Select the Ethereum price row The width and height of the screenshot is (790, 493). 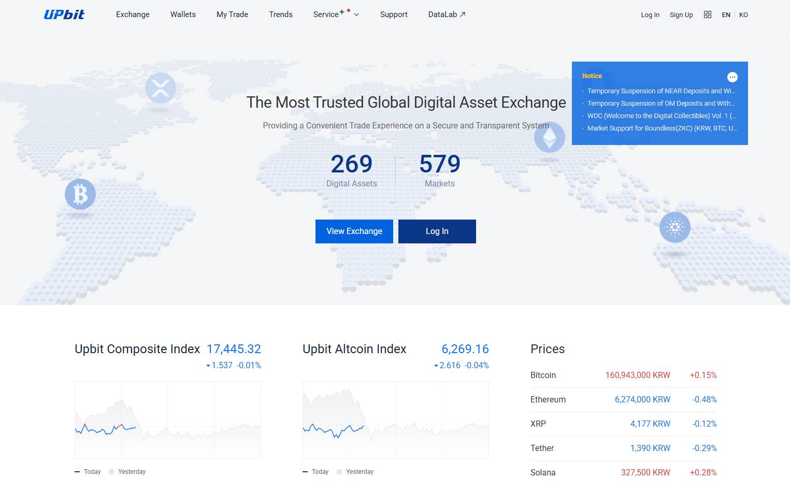[x=624, y=400]
